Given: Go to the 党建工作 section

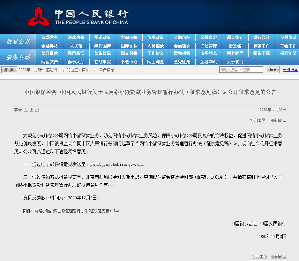Looking at the screenshot, I should pyautogui.click(x=262, y=46).
